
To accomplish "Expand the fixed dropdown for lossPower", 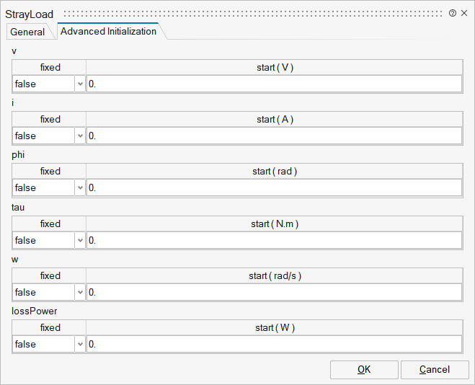I will 79,344.
